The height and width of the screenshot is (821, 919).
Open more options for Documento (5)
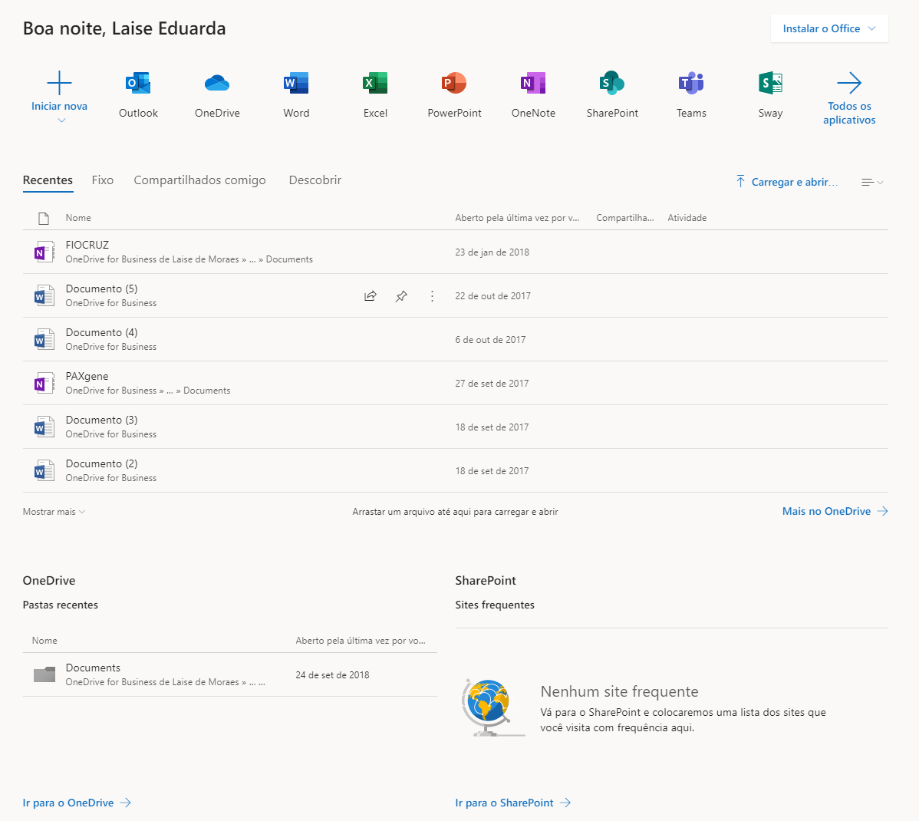pos(432,296)
